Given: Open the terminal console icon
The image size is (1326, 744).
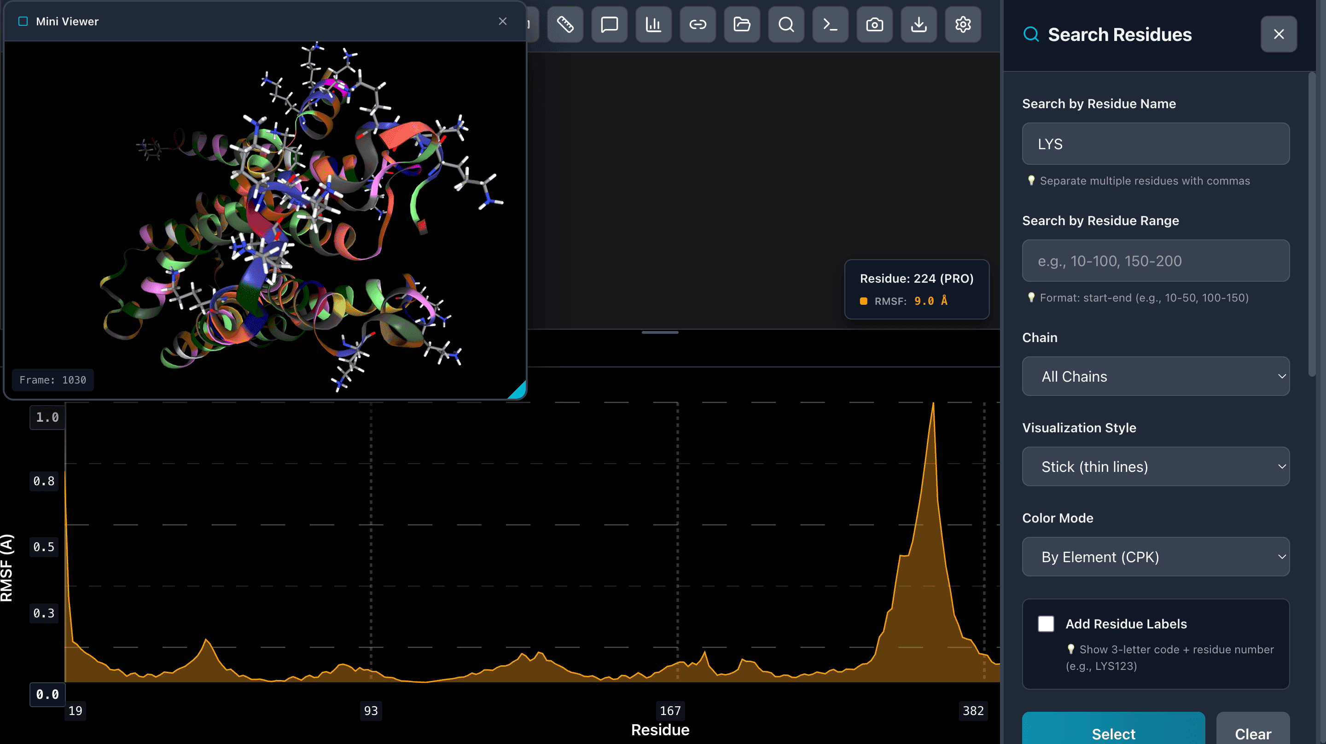Looking at the screenshot, I should pos(830,24).
